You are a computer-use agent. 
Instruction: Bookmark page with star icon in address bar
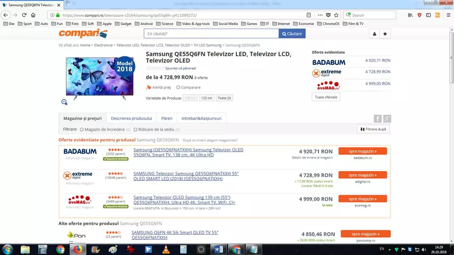(x=336, y=15)
